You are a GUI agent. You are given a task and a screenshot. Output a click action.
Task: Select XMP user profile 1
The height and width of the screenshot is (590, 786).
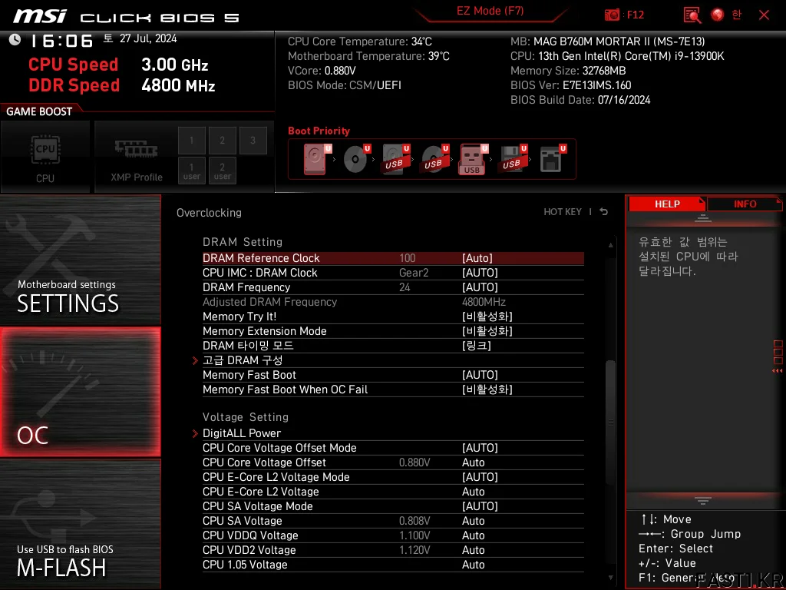pyautogui.click(x=191, y=171)
